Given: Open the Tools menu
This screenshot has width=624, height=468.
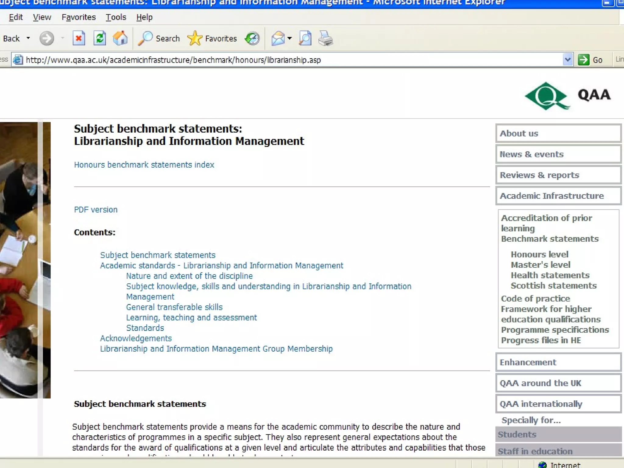Looking at the screenshot, I should (x=116, y=17).
